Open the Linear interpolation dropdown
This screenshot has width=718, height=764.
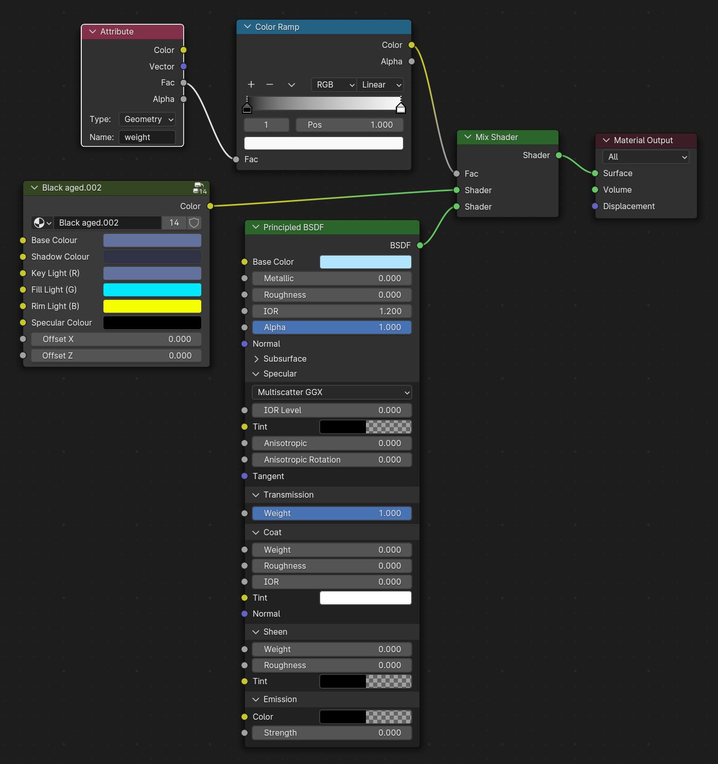[380, 84]
